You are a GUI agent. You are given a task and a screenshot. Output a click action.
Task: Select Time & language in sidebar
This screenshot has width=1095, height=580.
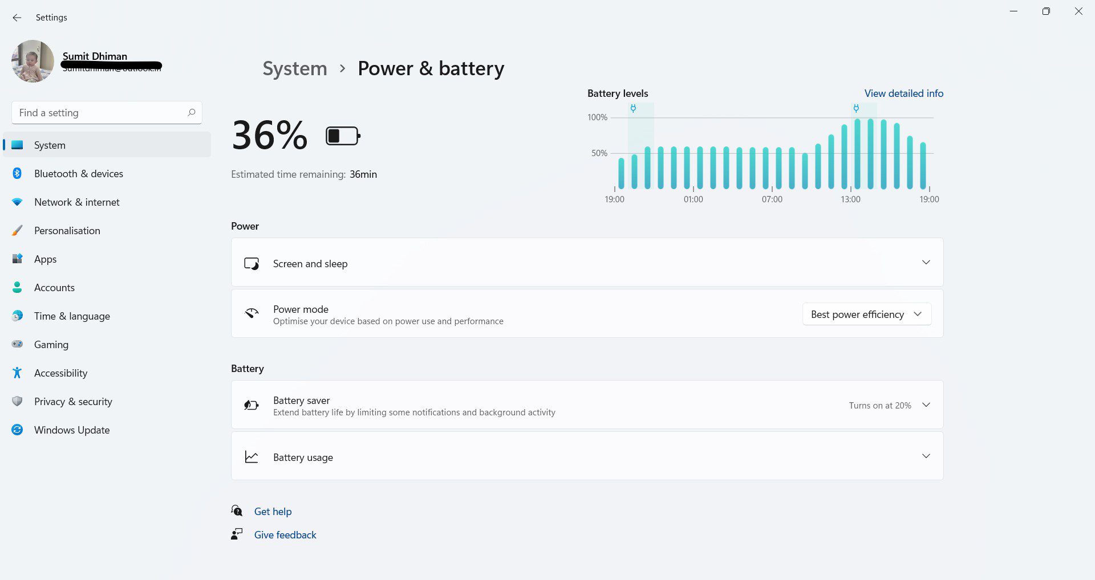(72, 316)
